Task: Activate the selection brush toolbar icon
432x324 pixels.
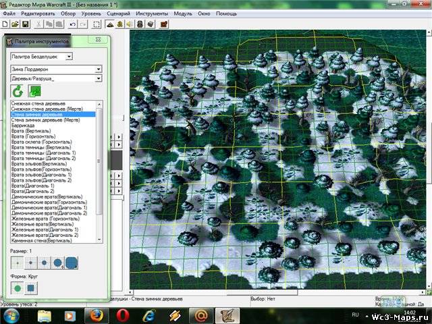Action: 97,24
